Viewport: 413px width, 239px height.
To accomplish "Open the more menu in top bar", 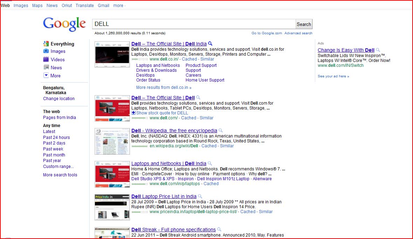I will point(119,6).
